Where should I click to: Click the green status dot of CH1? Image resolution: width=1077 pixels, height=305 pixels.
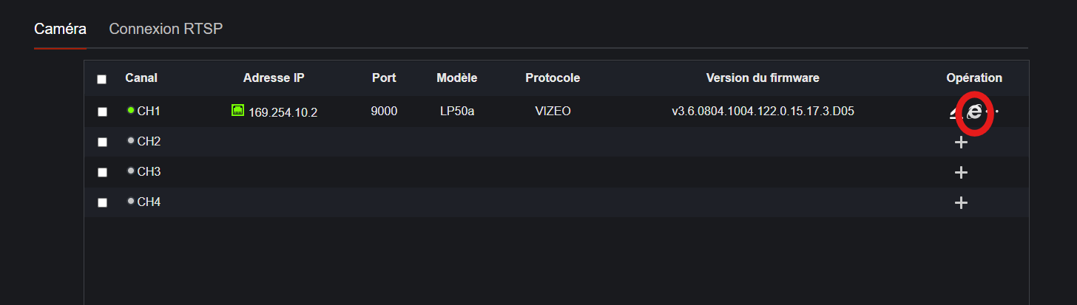click(x=131, y=110)
